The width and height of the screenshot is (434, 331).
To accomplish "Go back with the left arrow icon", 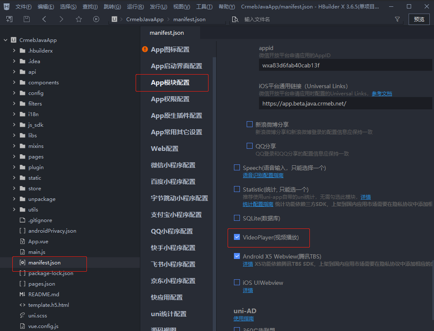I will tap(44, 19).
